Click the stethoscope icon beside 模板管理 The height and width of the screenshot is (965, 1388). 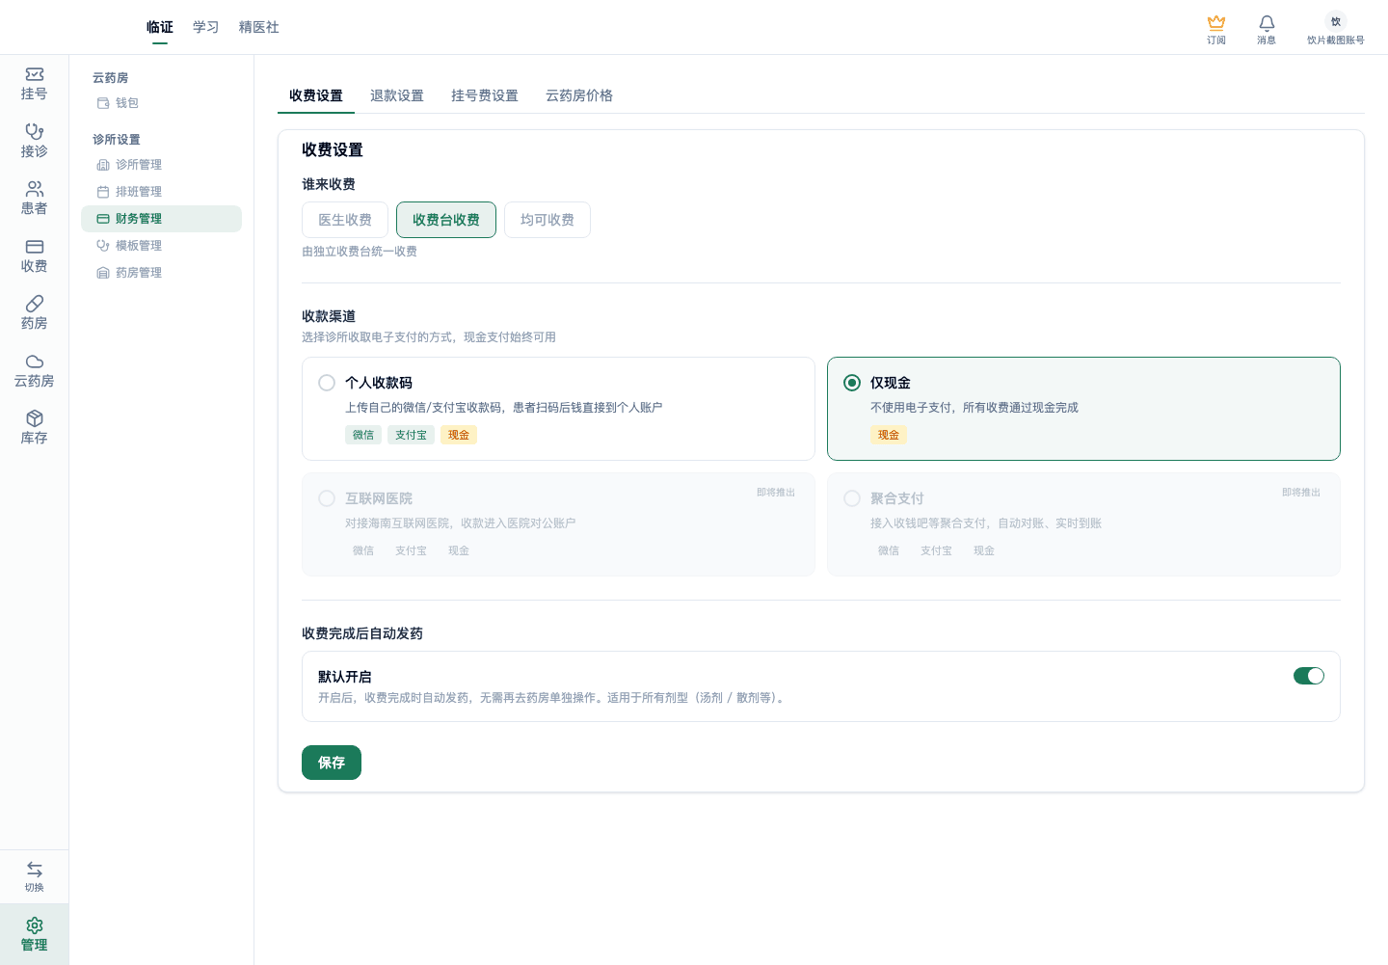click(103, 246)
